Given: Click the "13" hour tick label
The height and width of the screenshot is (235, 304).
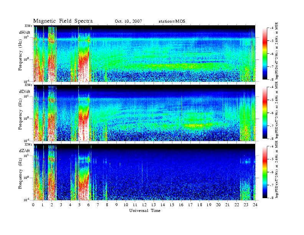Looking at the screenshot, I should pos(154,205).
